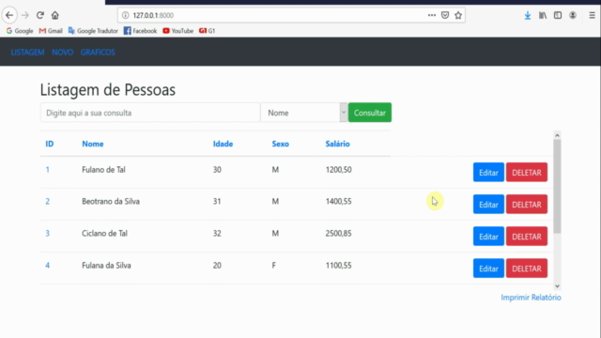Viewport: 601px width, 338px height.
Task: Select the name 'Beotrano da Silva'
Action: pyautogui.click(x=111, y=202)
